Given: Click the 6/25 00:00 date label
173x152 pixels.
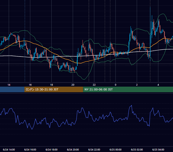Looking at the screenshot, I should (x=116, y=149).
